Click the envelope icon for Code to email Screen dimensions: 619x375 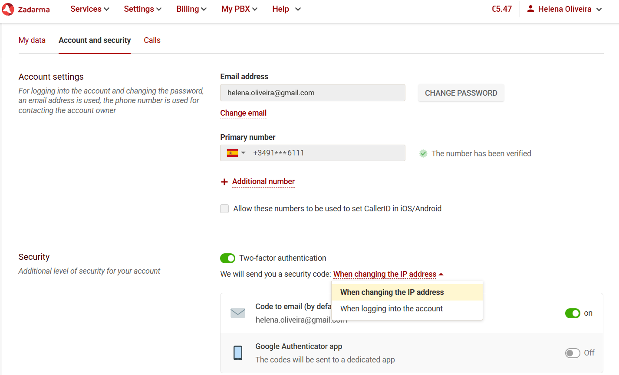click(238, 312)
